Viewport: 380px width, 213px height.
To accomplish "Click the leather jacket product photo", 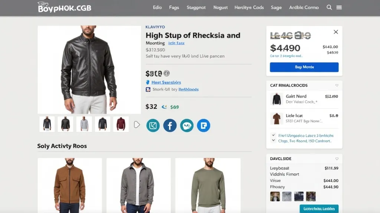I will (89, 69).
